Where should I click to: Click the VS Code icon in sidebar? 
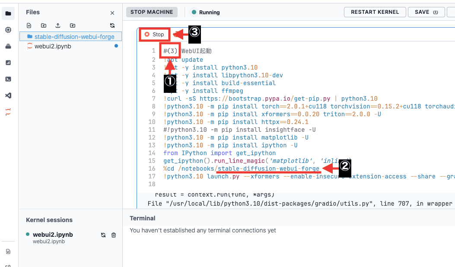(8, 95)
